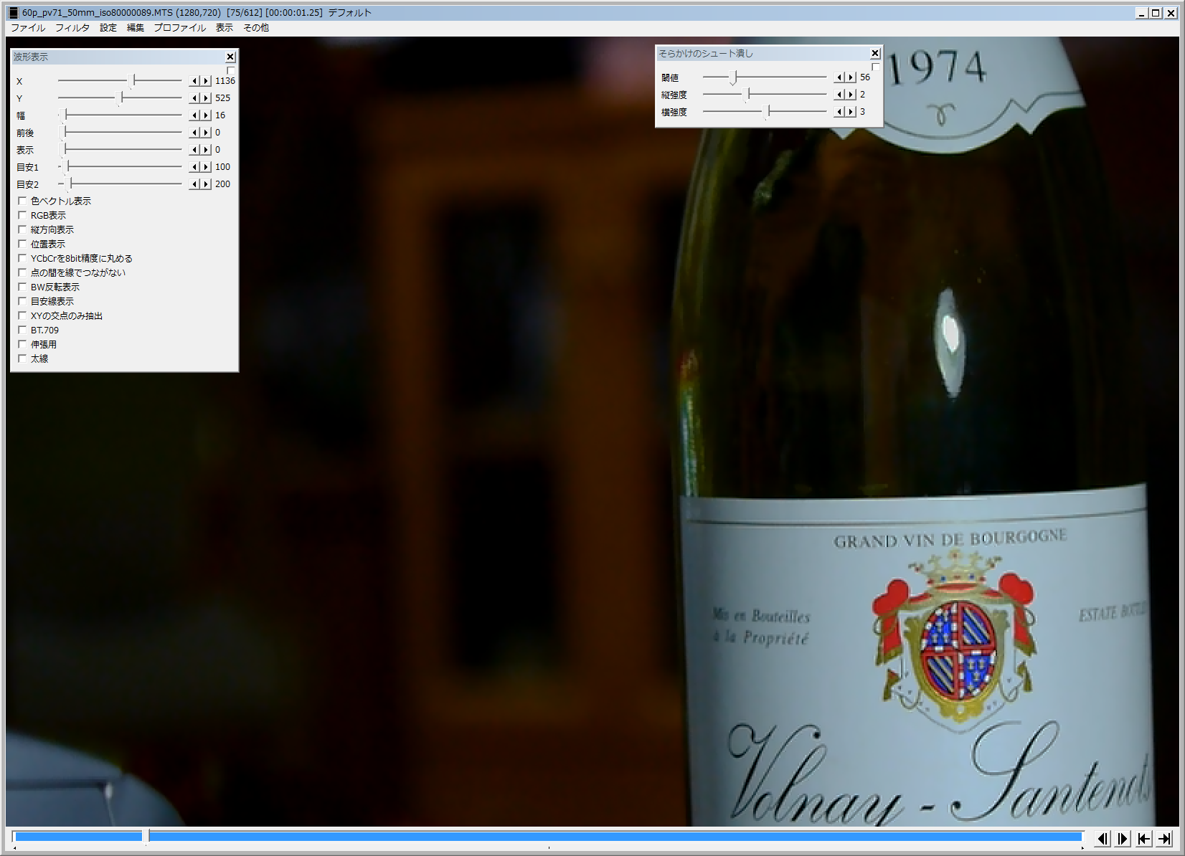Close the 波形表示 filter window
The height and width of the screenshot is (856, 1185).
click(230, 57)
